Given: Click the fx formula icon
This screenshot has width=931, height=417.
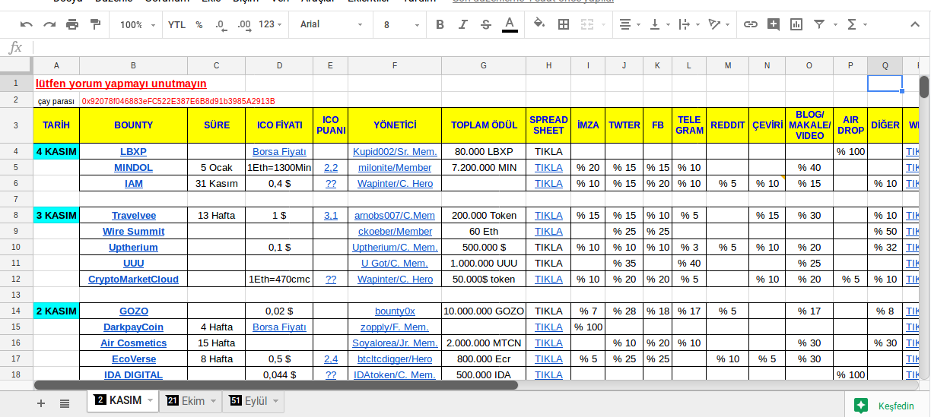Looking at the screenshot, I should click(x=15, y=48).
